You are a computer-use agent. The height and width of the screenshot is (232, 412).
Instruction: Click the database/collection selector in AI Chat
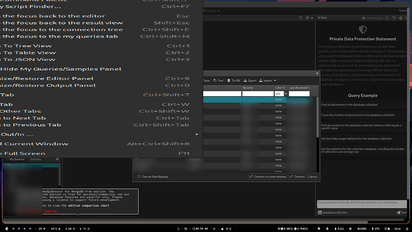point(333,212)
